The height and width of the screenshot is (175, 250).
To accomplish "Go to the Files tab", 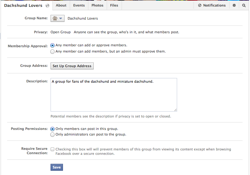I will (114, 5).
